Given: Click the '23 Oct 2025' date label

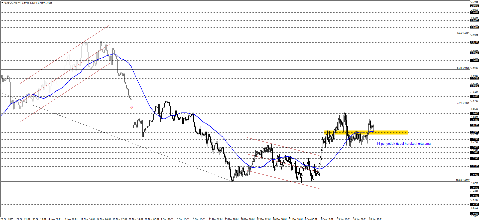Looking at the screenshot, I should pos(7,219).
